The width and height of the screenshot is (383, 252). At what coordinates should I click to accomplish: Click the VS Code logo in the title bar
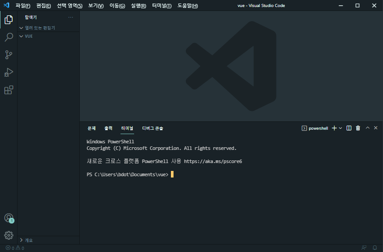[x=7, y=5]
